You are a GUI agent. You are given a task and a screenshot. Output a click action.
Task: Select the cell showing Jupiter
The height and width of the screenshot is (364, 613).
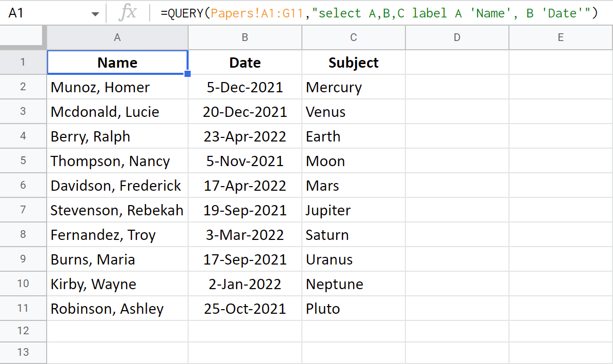coord(353,210)
